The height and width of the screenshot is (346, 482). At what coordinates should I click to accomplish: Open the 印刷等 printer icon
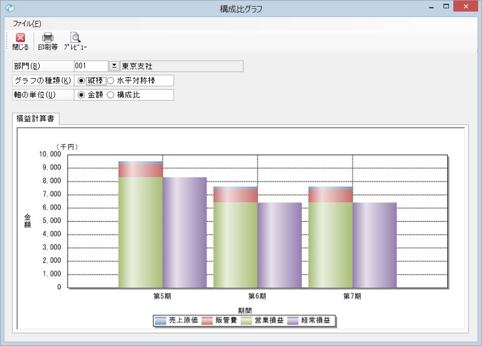click(48, 37)
